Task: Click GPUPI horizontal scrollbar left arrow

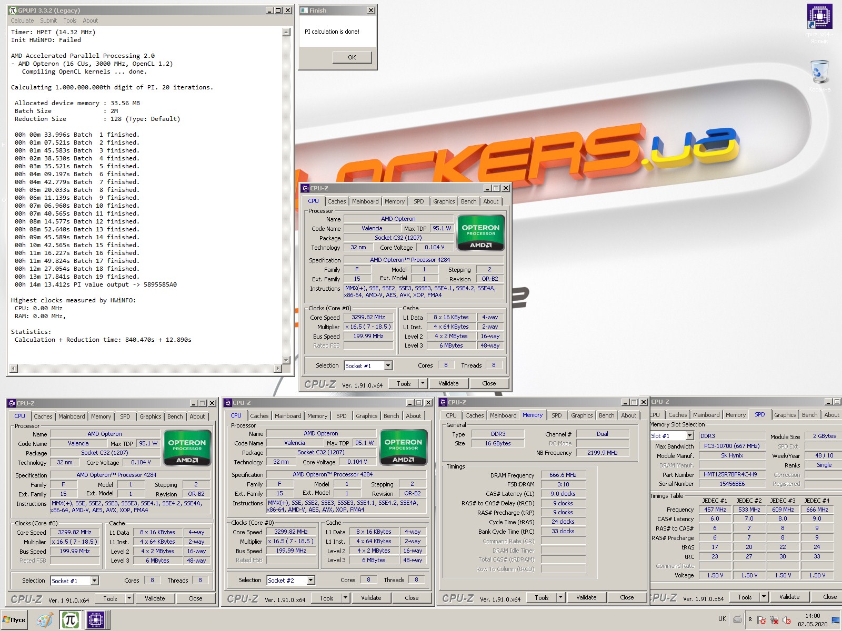Action: (14, 369)
